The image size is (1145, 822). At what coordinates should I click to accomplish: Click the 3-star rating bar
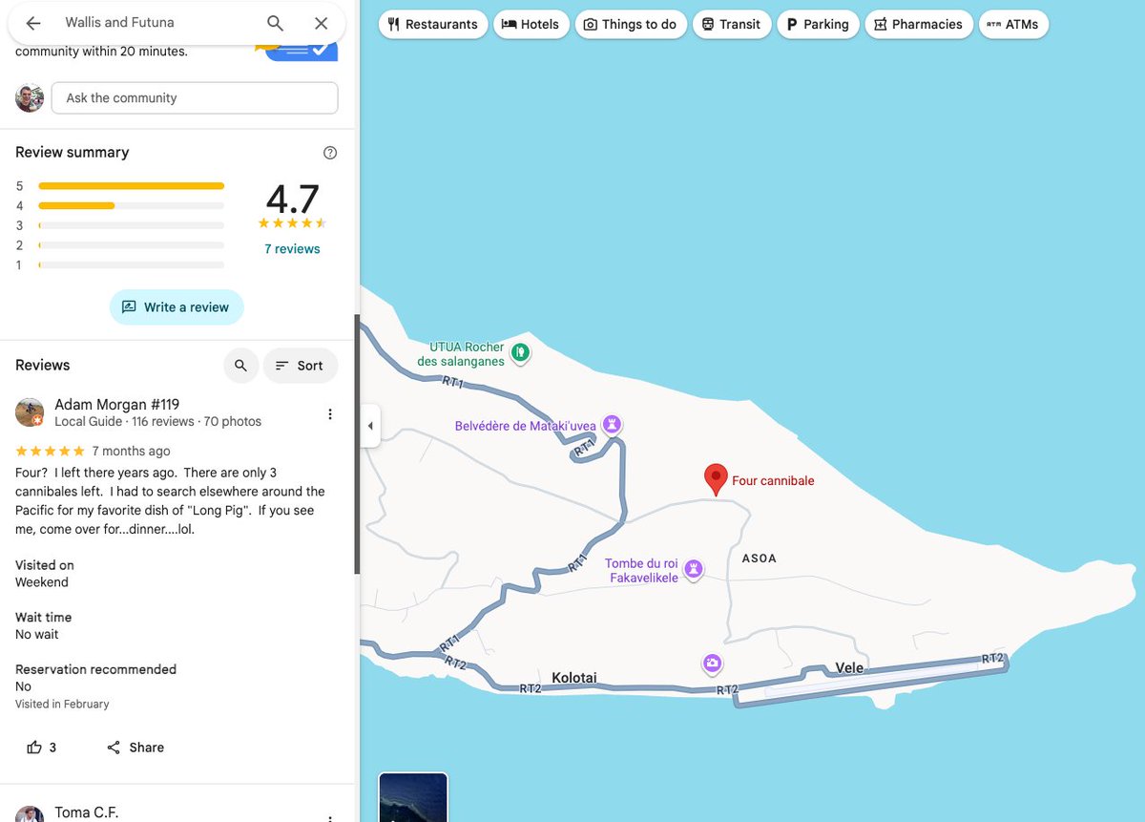coord(132,225)
